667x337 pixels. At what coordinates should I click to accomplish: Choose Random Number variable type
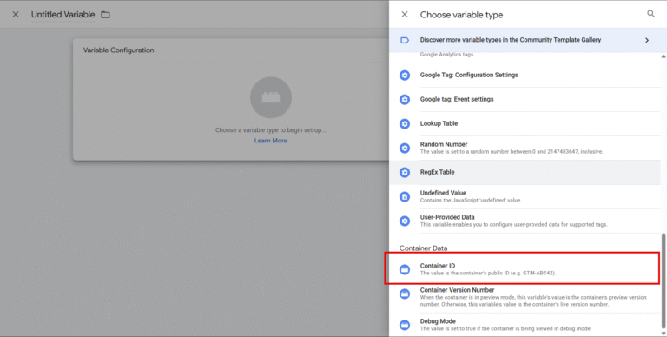[525, 148]
